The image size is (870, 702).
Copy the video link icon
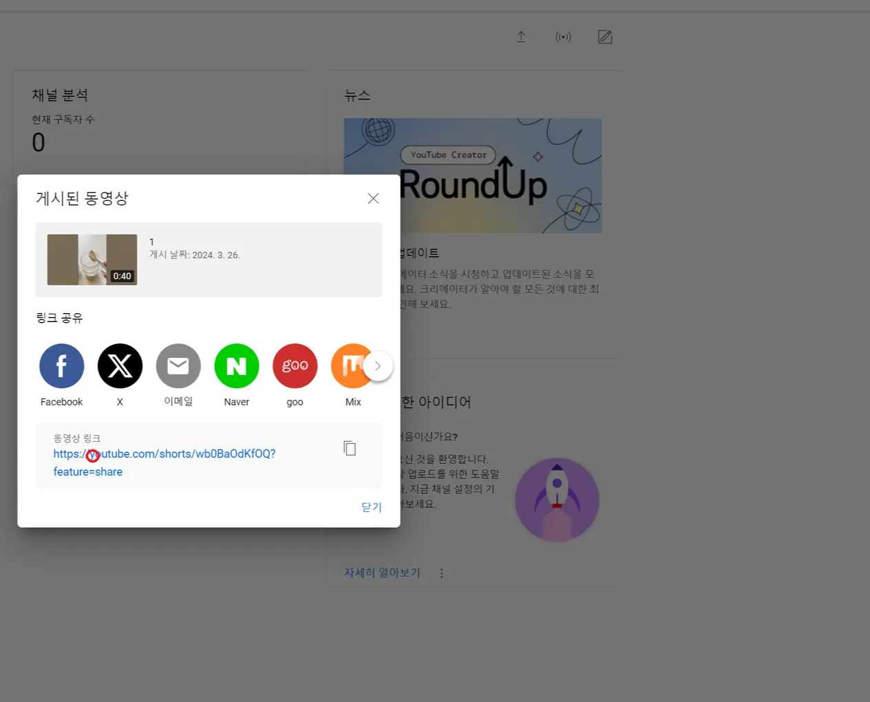(350, 448)
